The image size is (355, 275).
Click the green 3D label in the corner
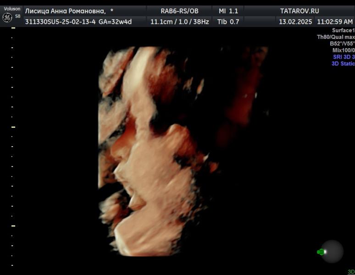pos(351,272)
